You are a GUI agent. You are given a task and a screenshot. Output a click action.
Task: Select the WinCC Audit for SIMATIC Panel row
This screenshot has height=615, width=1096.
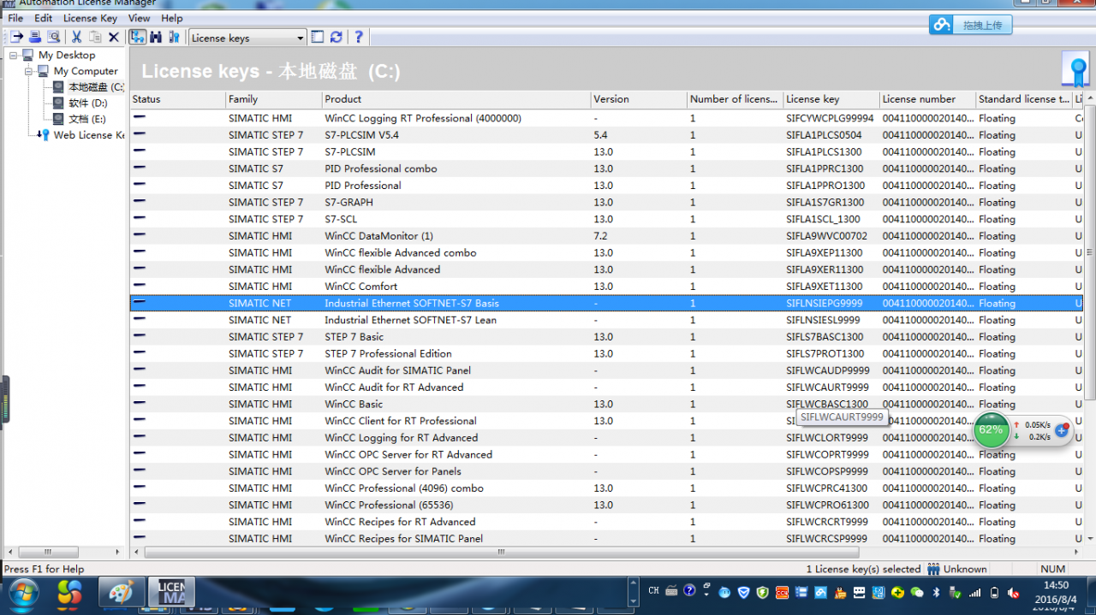(x=608, y=370)
